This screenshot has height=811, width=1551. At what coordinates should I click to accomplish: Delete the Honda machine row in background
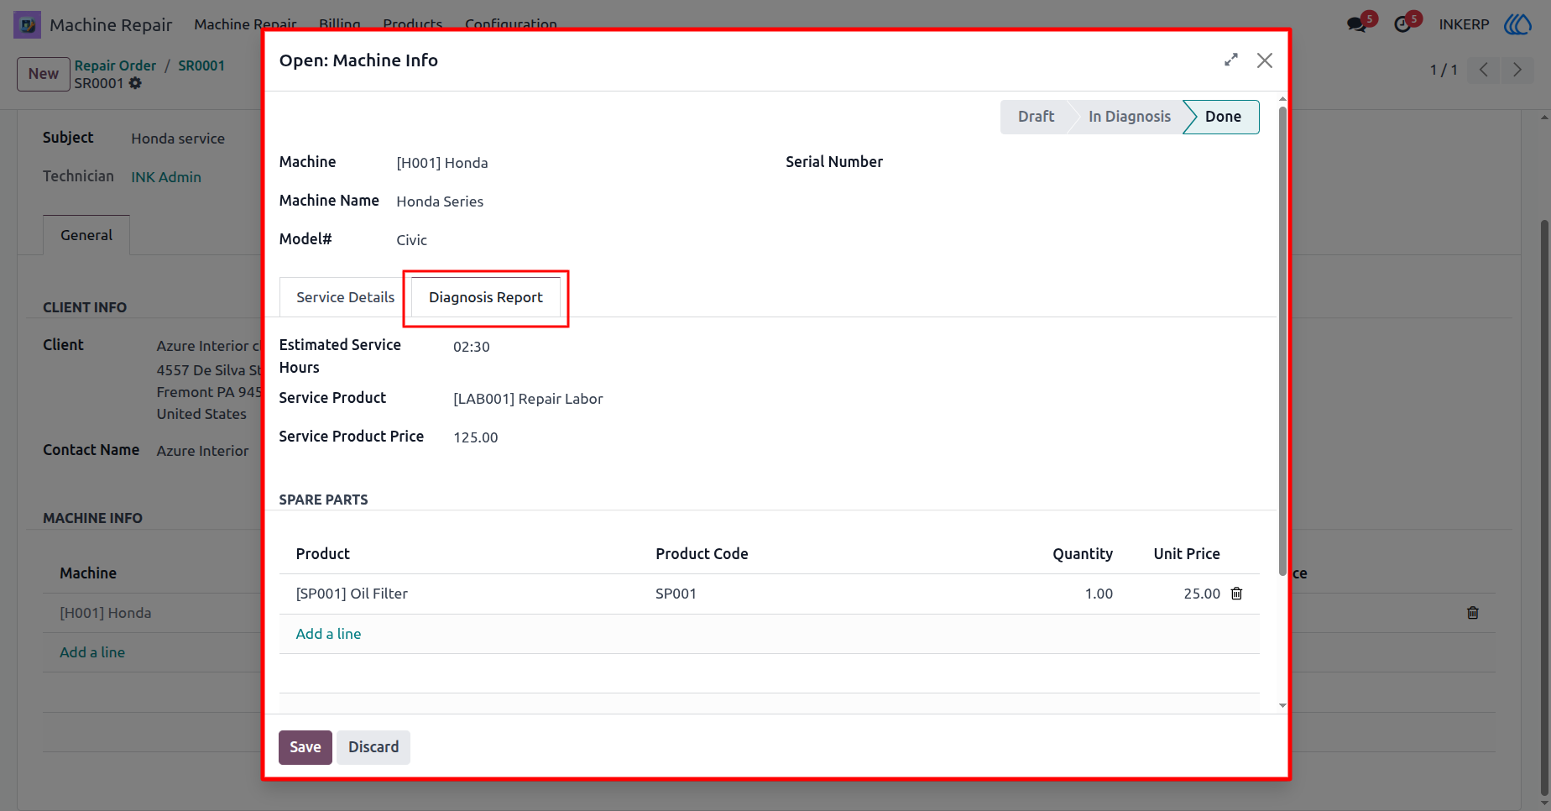coord(1473,613)
